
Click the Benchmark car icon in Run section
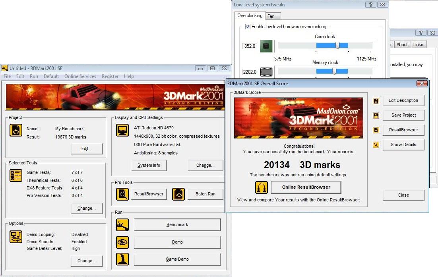(122, 225)
